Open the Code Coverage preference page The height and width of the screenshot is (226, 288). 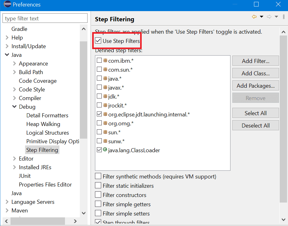pos(37,81)
